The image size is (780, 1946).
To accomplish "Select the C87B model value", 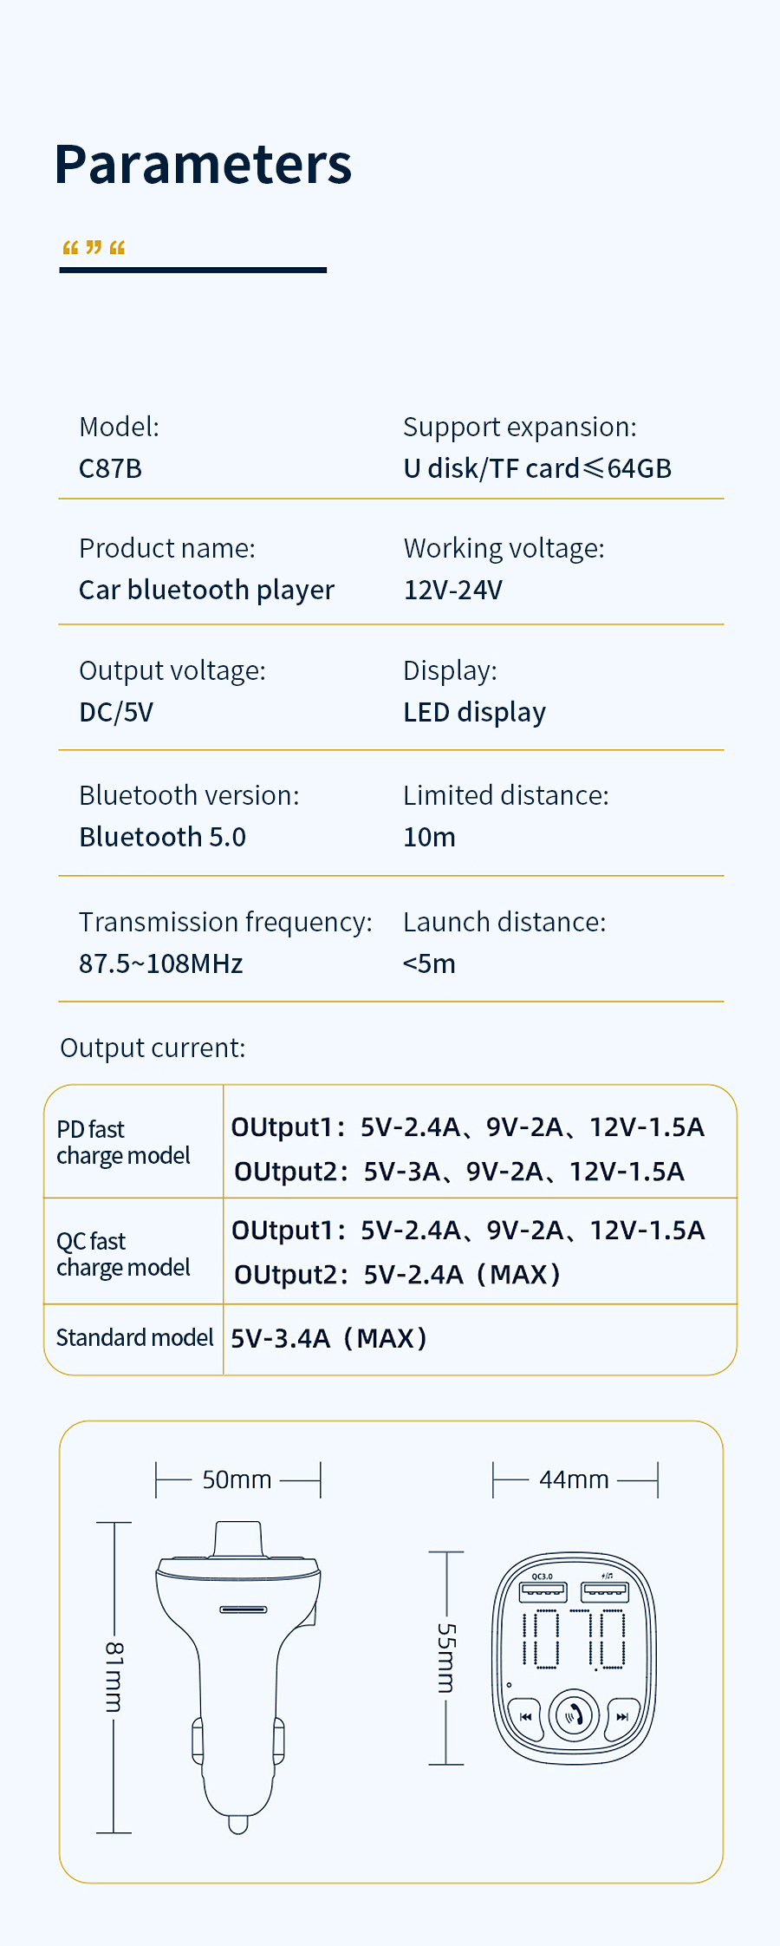I will click(110, 468).
